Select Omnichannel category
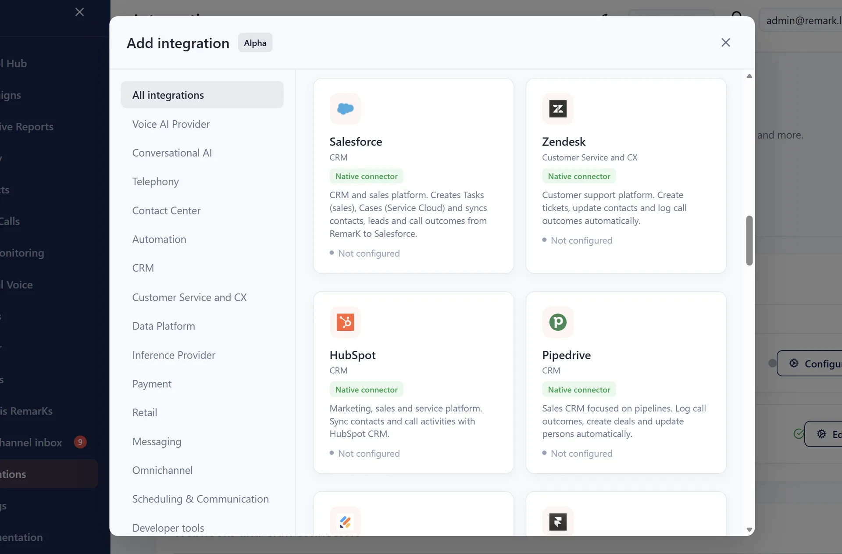This screenshot has height=554, width=842. 162,470
